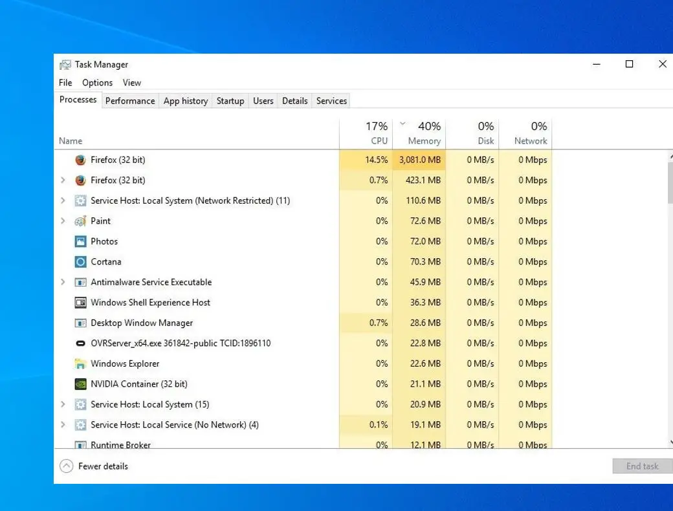Open the Options menu
This screenshot has width=673, height=511.
coord(98,83)
